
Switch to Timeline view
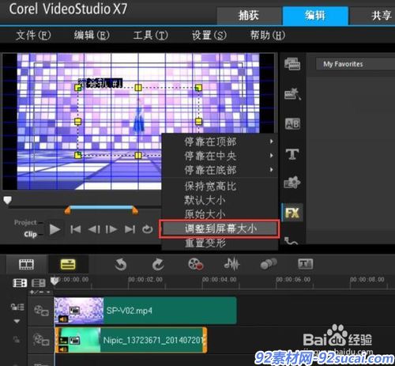(68, 264)
